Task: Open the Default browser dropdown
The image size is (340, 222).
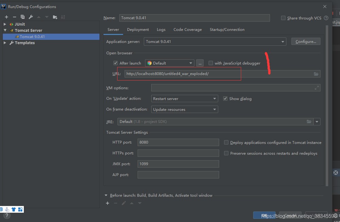Action: pos(170,63)
